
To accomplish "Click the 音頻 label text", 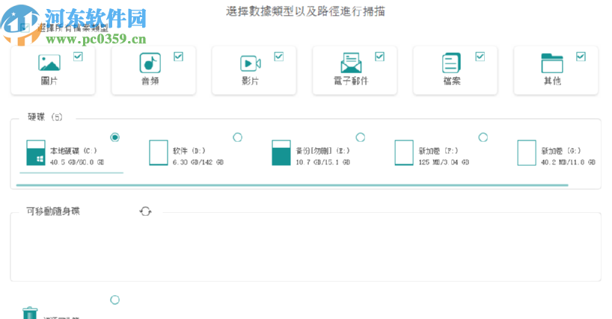I will click(x=150, y=81).
